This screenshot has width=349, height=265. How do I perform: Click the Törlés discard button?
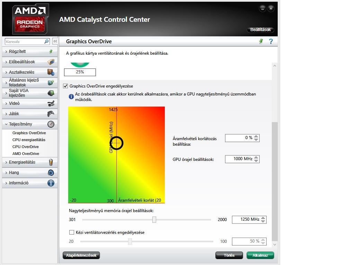coord(229,255)
